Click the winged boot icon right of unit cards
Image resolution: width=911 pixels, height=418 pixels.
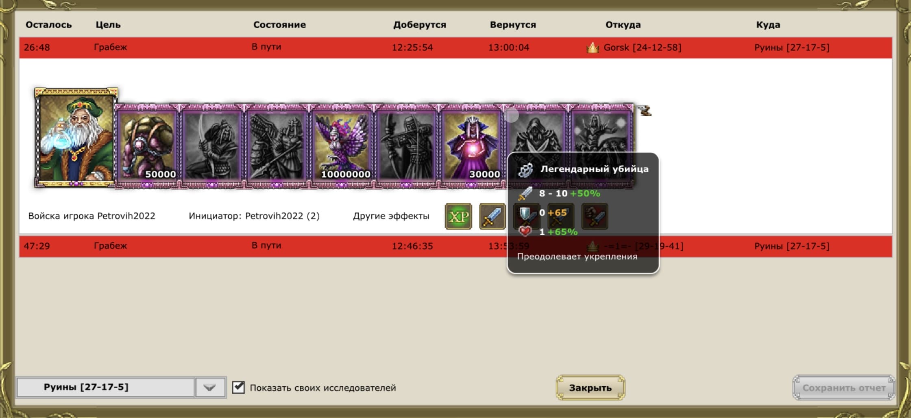click(x=644, y=110)
